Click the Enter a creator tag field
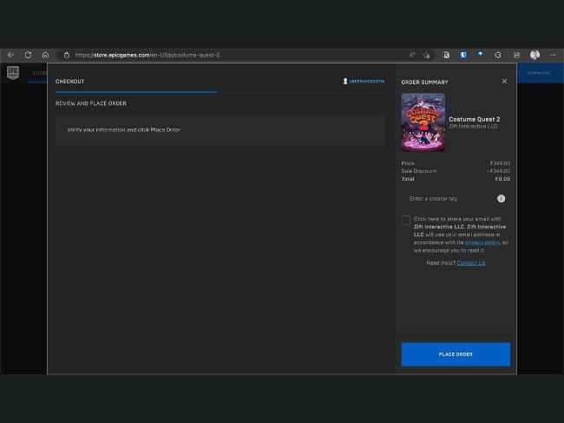The height and width of the screenshot is (423, 564). click(x=450, y=199)
